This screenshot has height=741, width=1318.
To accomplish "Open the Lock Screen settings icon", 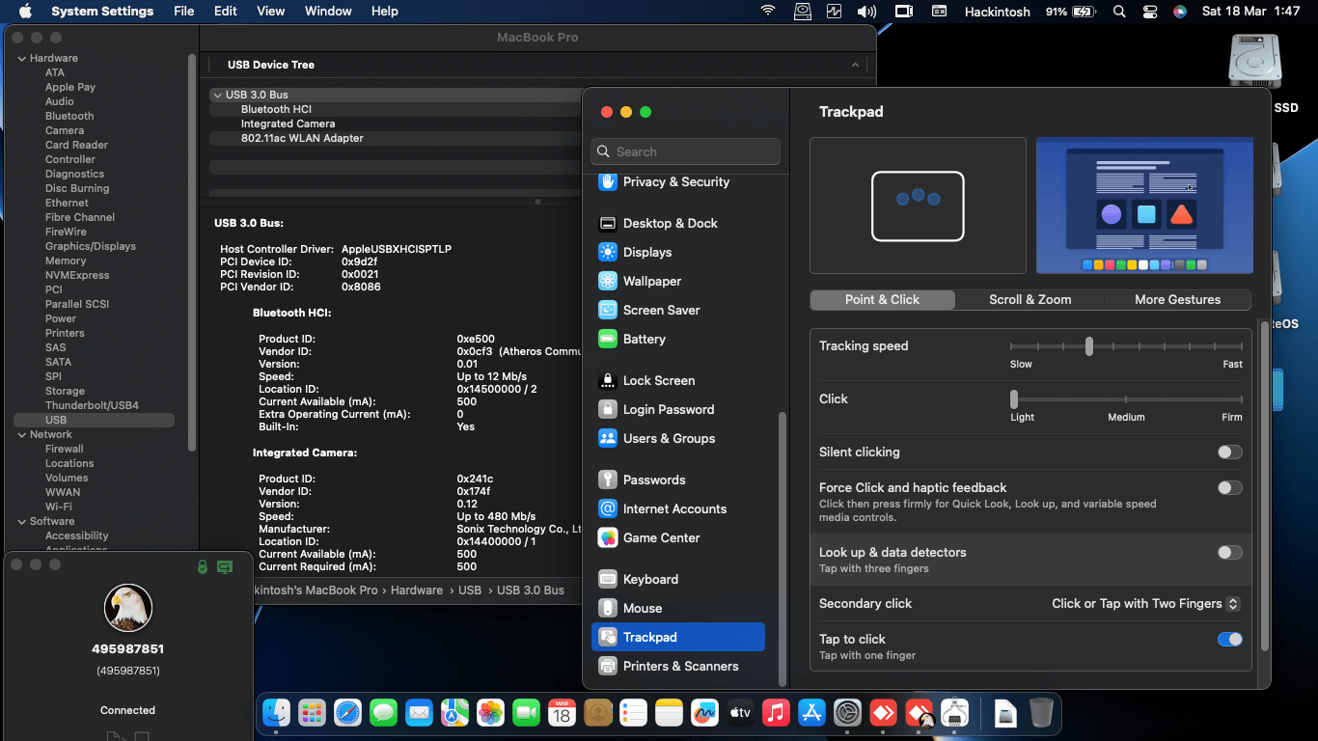I will (607, 380).
